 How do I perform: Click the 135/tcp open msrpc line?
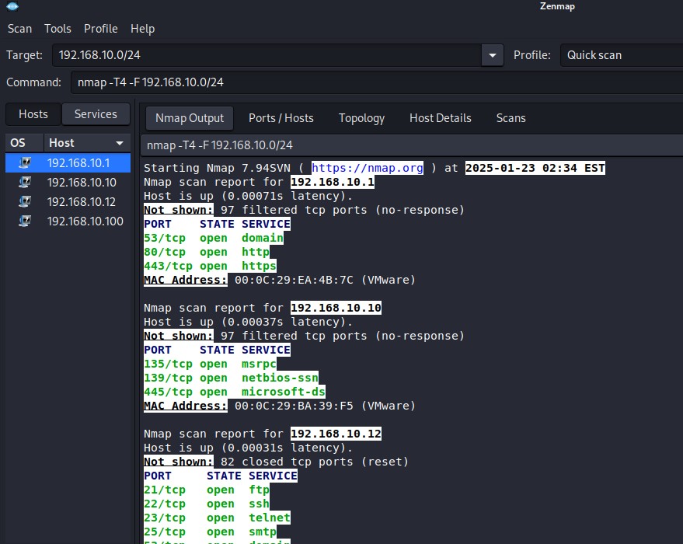click(210, 364)
